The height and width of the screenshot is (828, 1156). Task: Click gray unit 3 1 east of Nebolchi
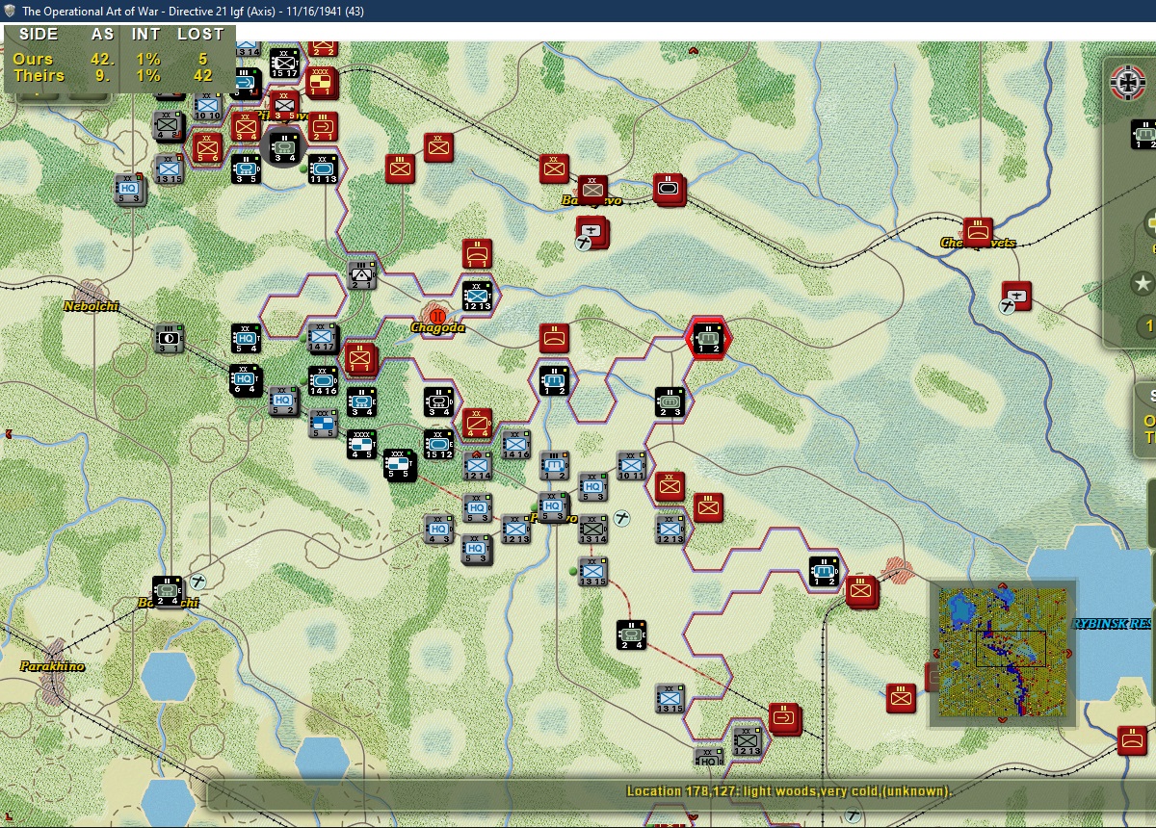(x=169, y=338)
